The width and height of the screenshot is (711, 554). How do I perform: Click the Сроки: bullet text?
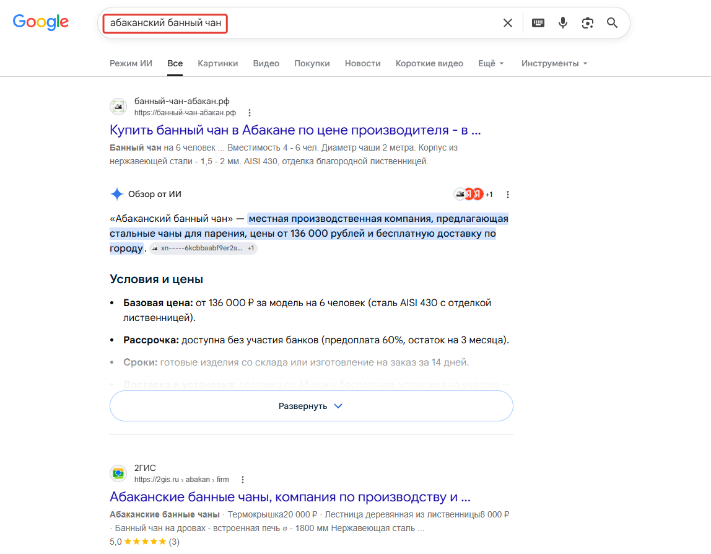[141, 362]
